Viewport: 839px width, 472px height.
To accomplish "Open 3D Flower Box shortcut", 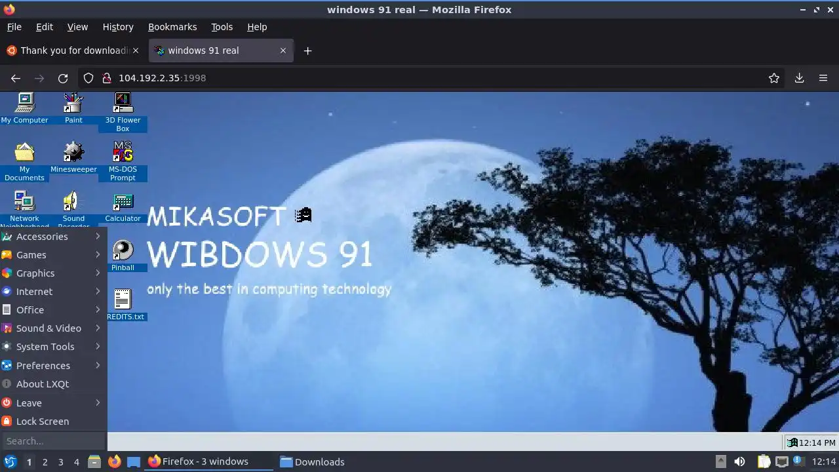I will pyautogui.click(x=123, y=112).
